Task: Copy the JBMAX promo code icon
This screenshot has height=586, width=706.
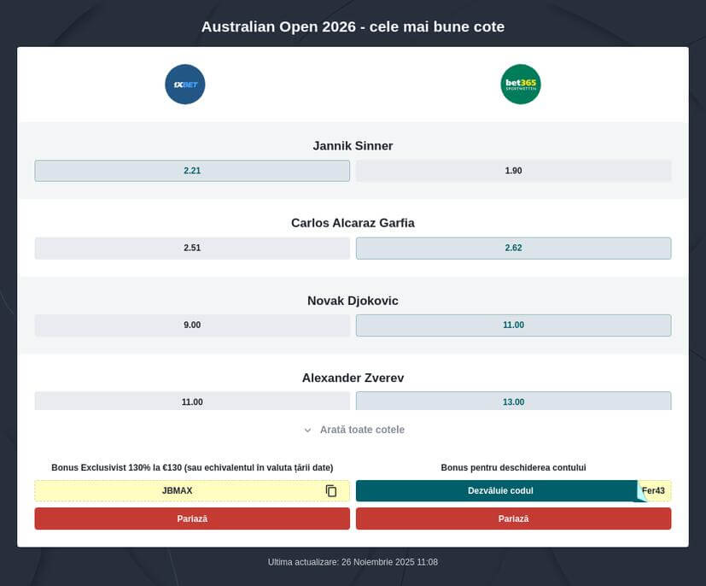Action: [331, 491]
